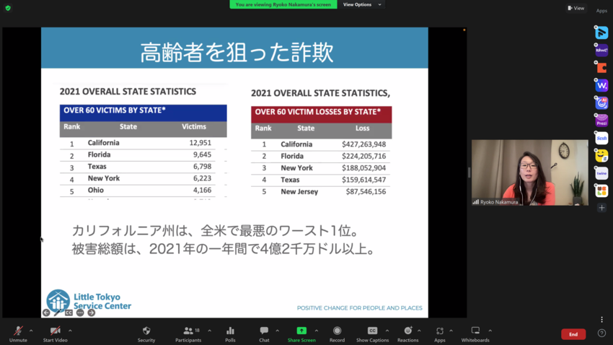Open the help question mark icon
The image size is (613, 345).
(x=601, y=333)
